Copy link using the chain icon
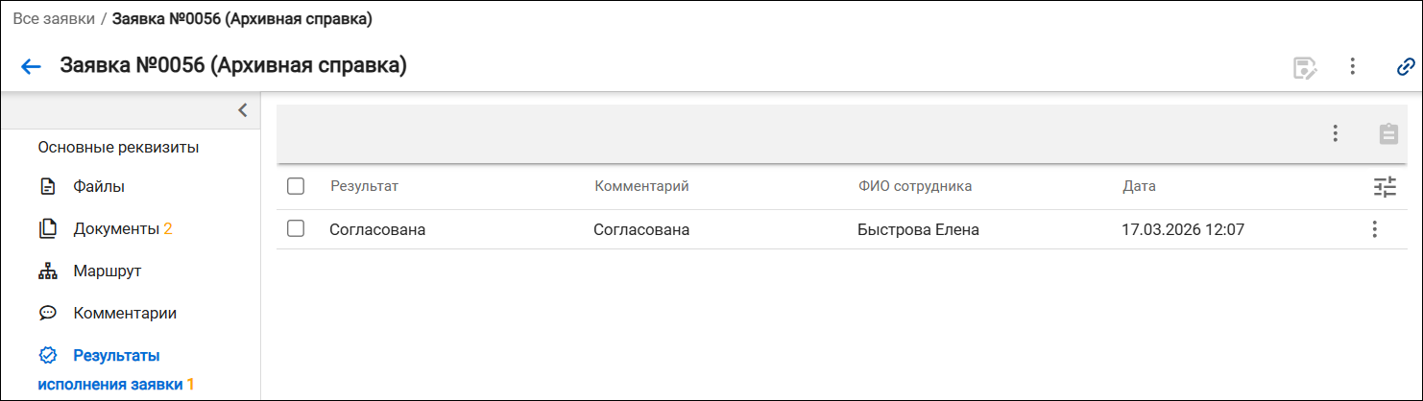1423x401 pixels. pyautogui.click(x=1406, y=66)
